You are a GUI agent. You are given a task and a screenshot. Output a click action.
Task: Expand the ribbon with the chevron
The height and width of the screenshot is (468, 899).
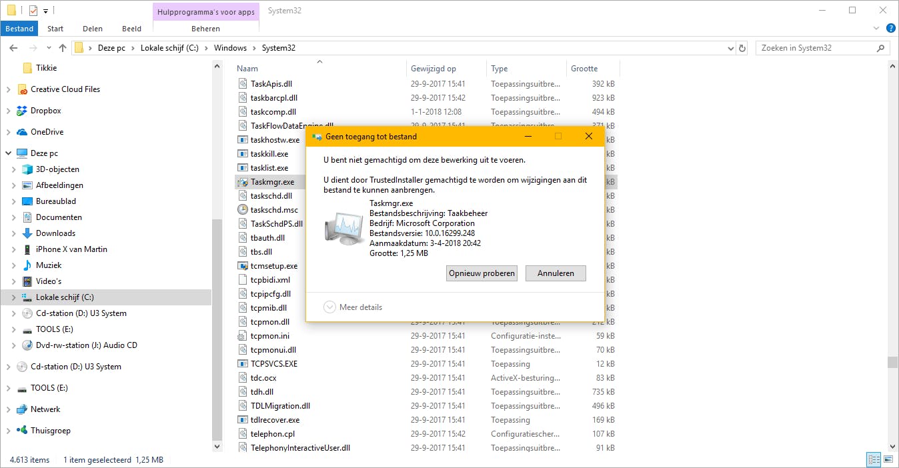click(x=876, y=29)
